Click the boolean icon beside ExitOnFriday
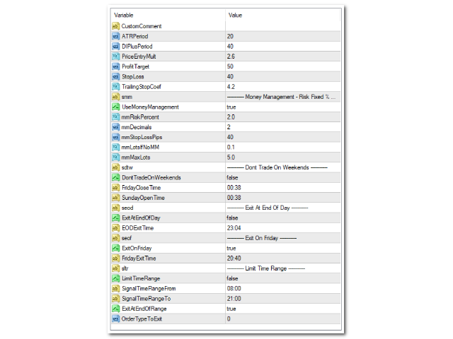Screen dimensions: 453x339 [115, 248]
